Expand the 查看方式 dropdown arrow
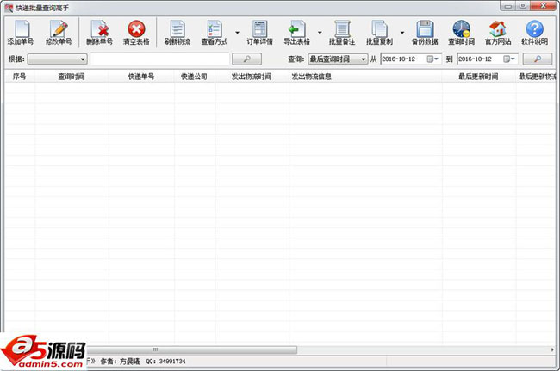This screenshot has width=560, height=371. click(237, 33)
